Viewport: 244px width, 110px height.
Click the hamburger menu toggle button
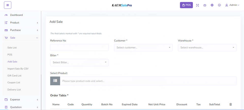(8, 5)
